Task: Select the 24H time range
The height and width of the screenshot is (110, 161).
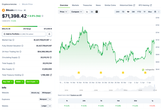Action: click(x=117, y=12)
